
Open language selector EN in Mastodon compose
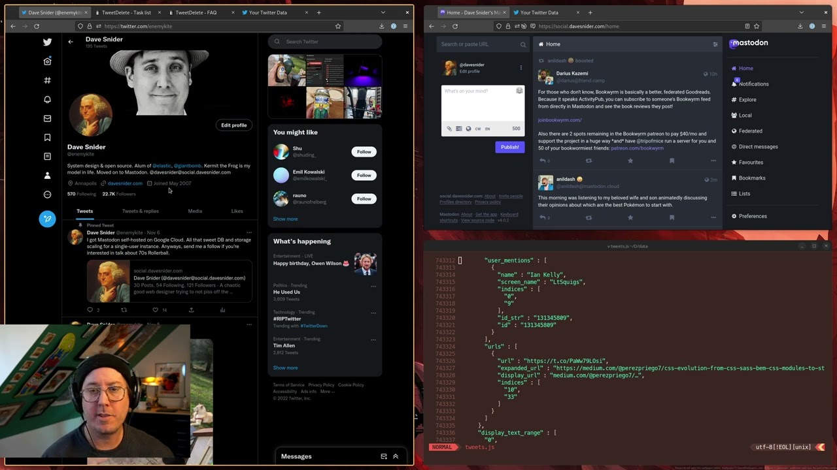(x=487, y=129)
